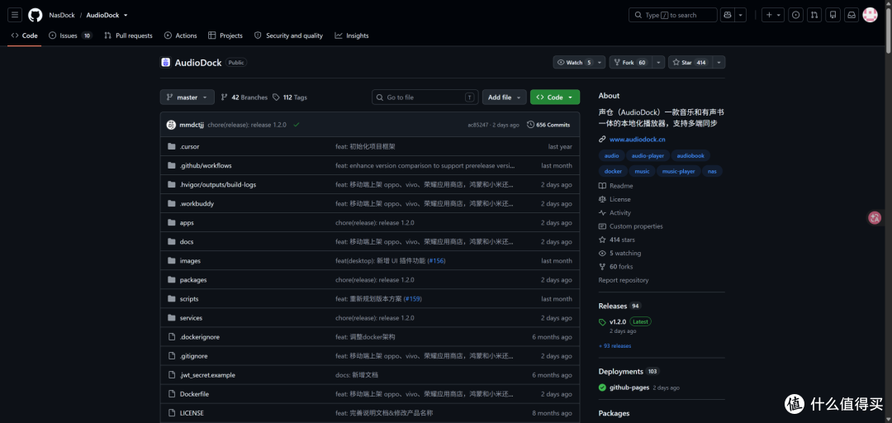
Task: Open the master branch selector
Action: [187, 97]
